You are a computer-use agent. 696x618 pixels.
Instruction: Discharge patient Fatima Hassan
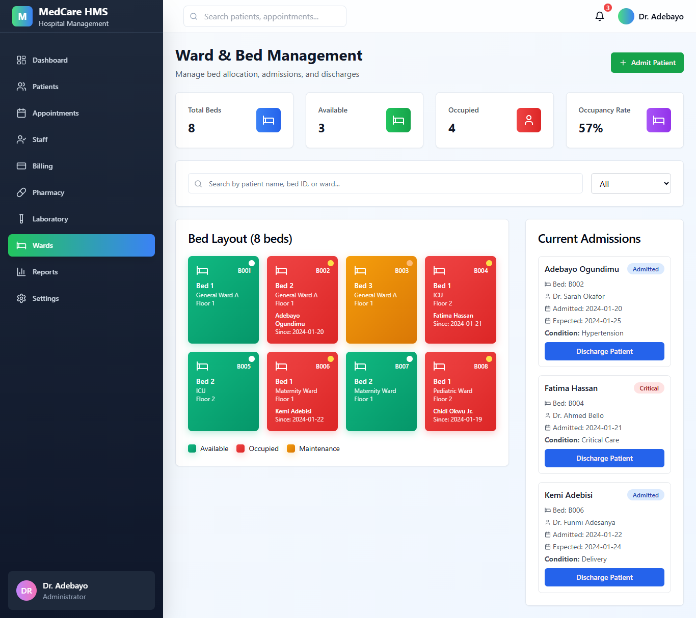604,458
